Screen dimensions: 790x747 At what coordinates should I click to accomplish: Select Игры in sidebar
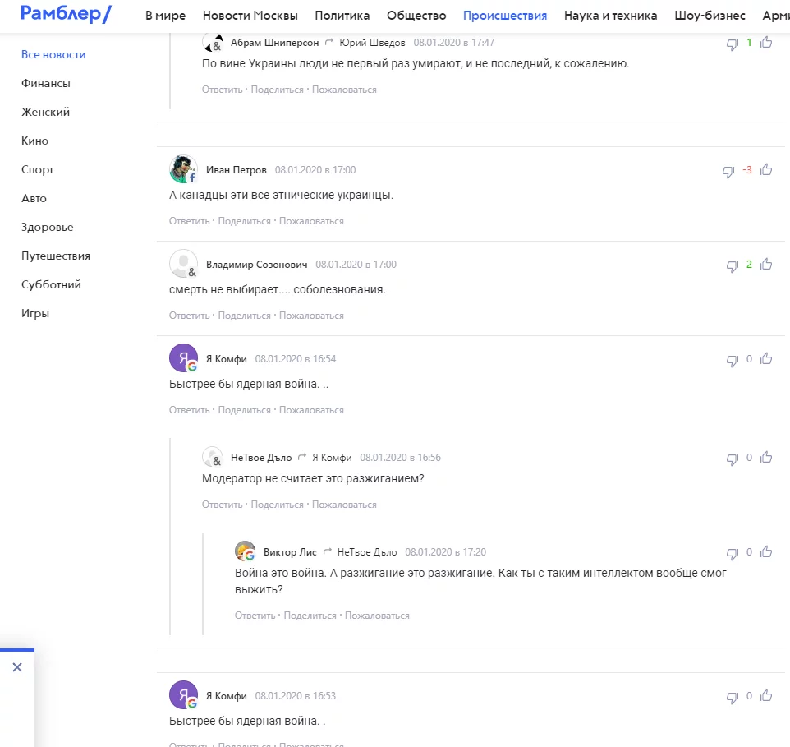click(x=35, y=313)
